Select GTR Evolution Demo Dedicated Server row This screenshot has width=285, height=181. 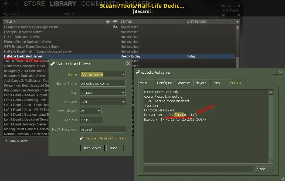coord(119,46)
